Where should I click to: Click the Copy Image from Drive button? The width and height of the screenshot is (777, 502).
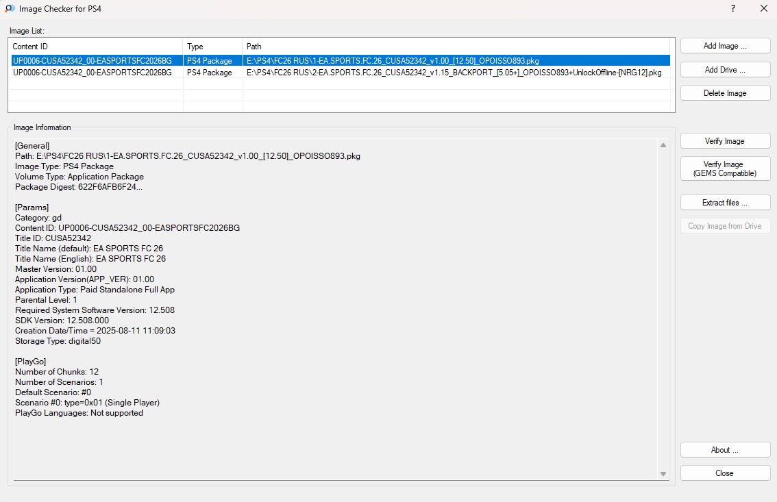[725, 226]
